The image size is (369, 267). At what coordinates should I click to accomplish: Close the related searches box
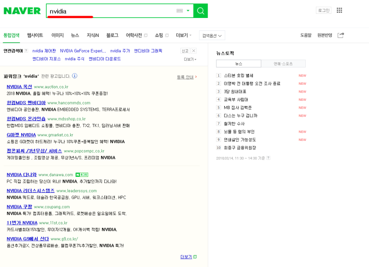pyautogui.click(x=194, y=51)
